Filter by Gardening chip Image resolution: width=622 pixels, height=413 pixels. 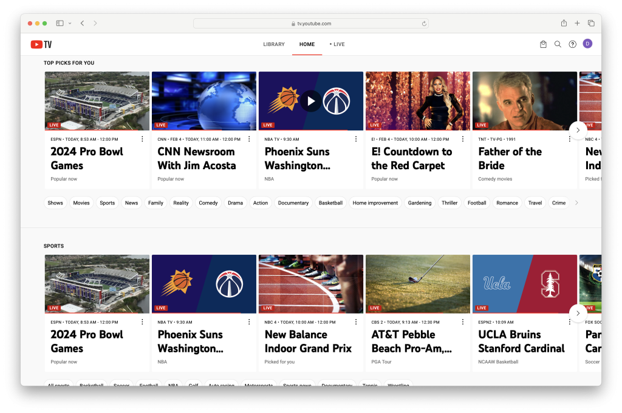pos(420,203)
